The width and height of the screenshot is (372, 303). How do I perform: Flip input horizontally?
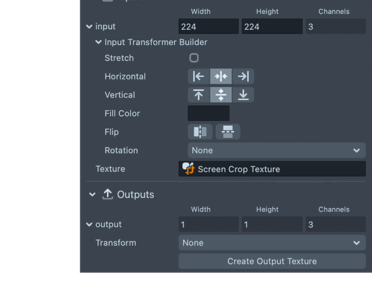tap(200, 132)
